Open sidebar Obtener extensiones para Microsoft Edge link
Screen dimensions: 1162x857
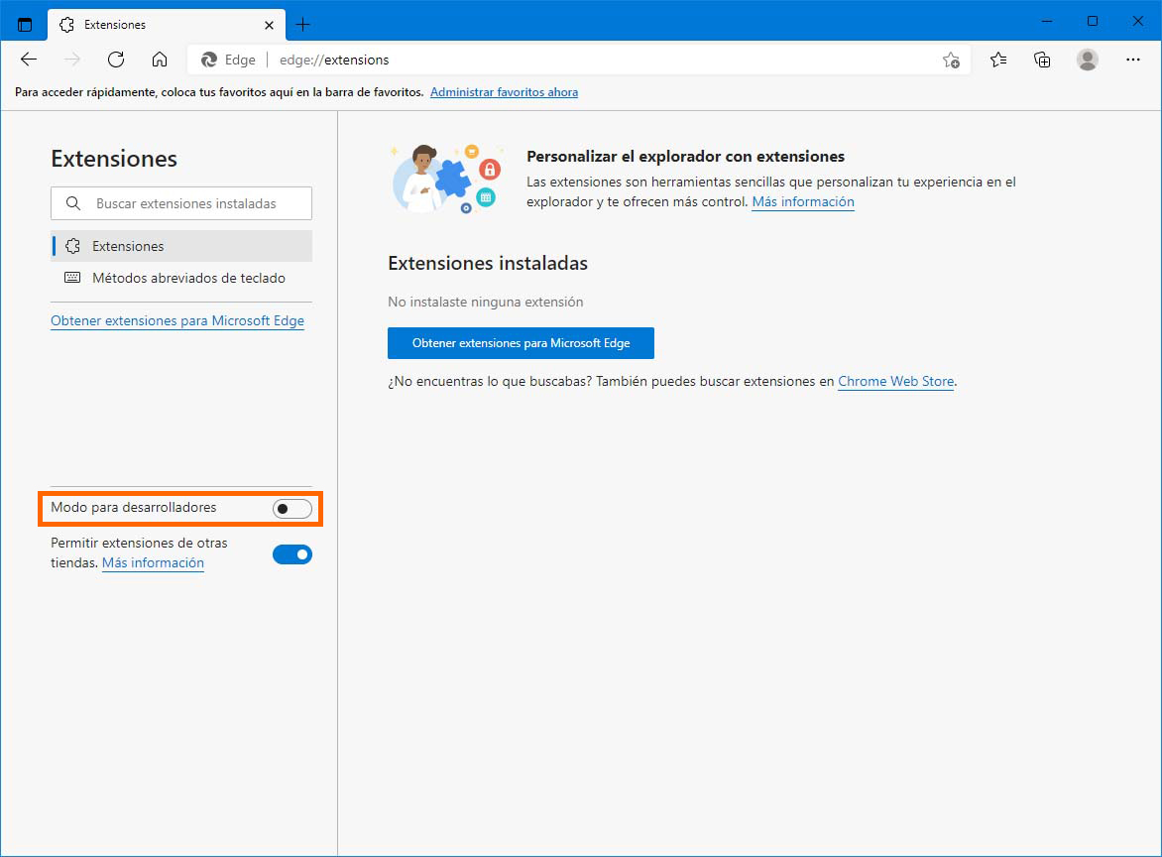coord(177,321)
